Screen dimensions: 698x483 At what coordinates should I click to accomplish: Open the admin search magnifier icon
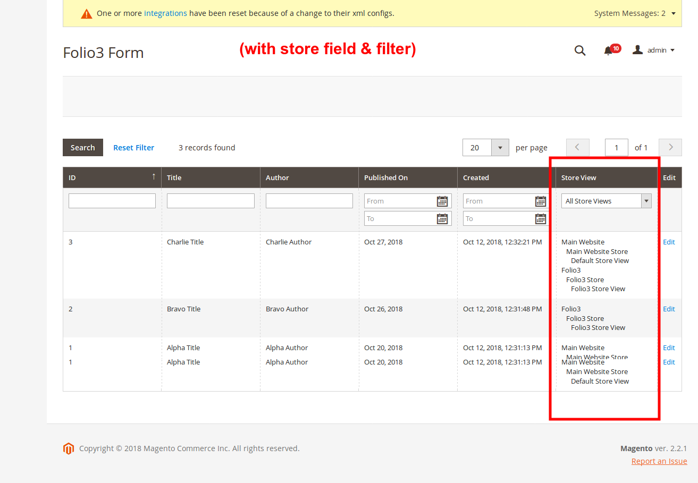pos(580,50)
